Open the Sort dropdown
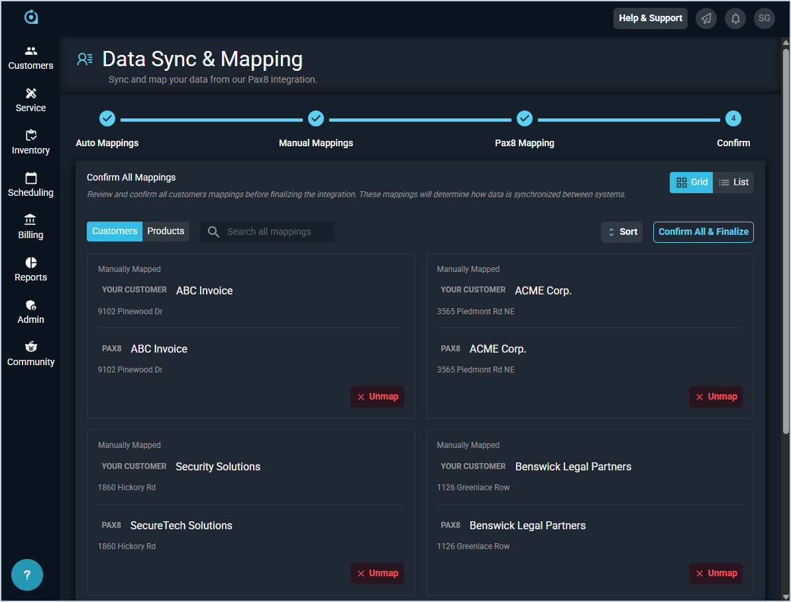Screen dimensions: 791x602 621,232
